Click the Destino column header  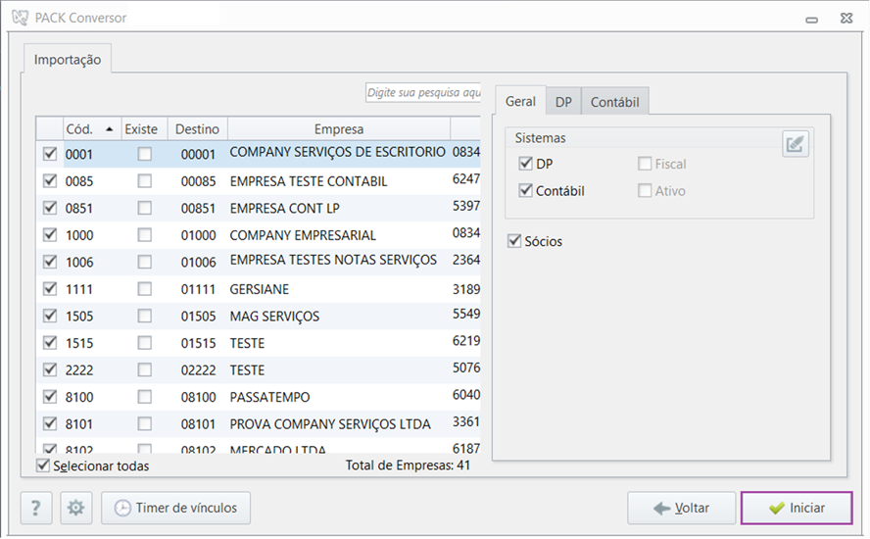click(x=198, y=129)
